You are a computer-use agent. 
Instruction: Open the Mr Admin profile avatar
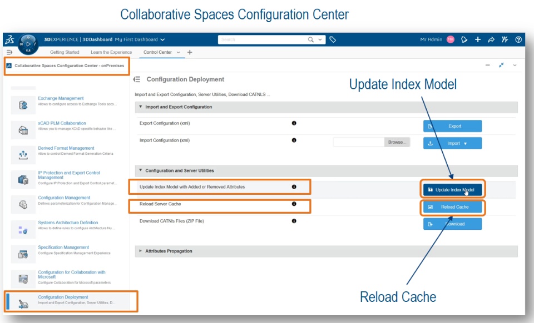pyautogui.click(x=450, y=40)
